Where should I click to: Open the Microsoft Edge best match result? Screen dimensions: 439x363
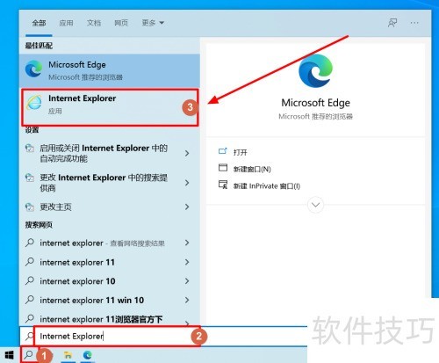click(x=110, y=70)
